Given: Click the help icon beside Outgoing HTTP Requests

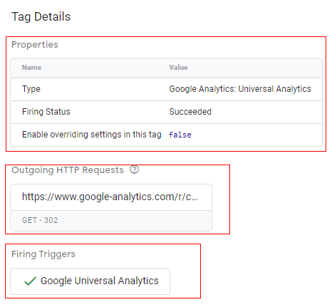Looking at the screenshot, I should pos(134,170).
